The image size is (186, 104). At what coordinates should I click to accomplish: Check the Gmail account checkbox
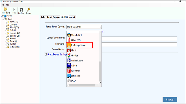(x=5, y=19)
